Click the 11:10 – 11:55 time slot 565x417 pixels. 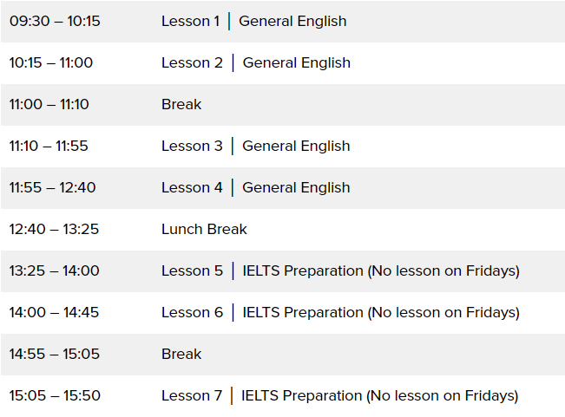49,146
